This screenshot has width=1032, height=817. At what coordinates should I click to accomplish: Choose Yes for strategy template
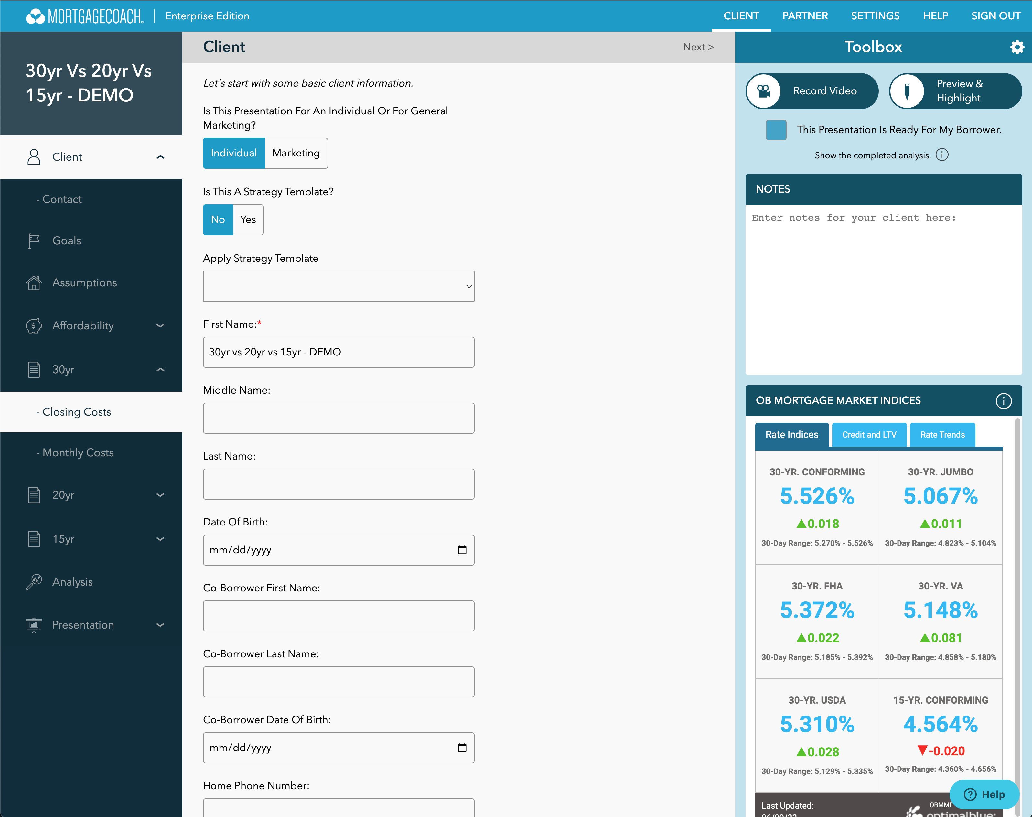pos(248,219)
